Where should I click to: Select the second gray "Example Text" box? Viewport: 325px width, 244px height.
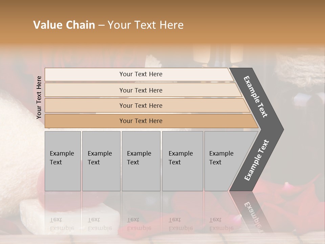click(101, 161)
